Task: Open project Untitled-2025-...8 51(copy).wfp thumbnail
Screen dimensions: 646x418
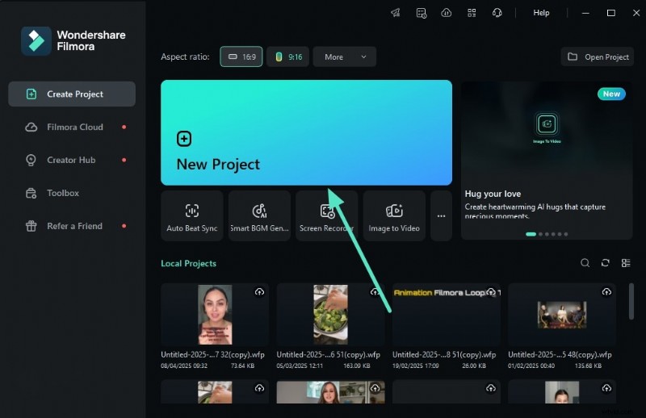Action: click(447, 315)
